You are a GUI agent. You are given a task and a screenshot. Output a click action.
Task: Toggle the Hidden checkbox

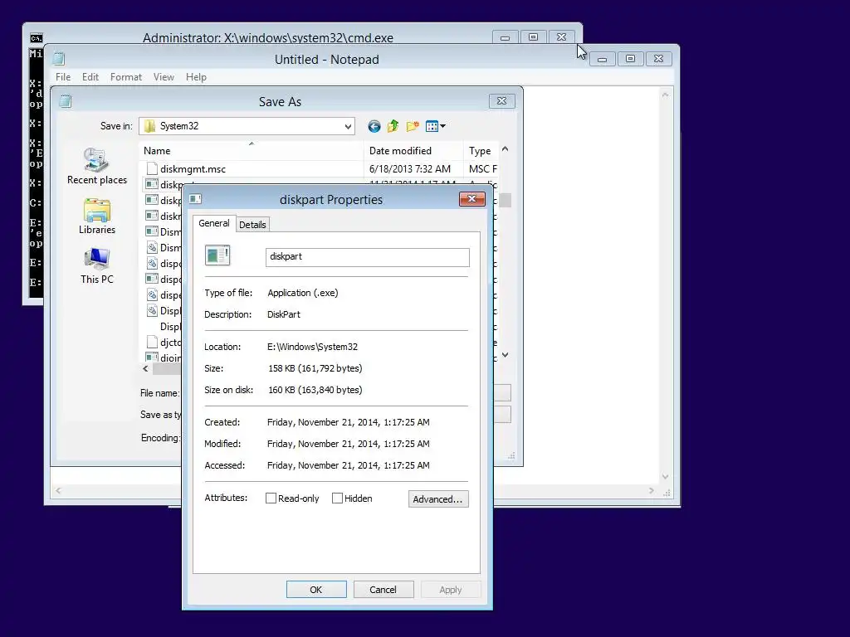[x=337, y=498]
